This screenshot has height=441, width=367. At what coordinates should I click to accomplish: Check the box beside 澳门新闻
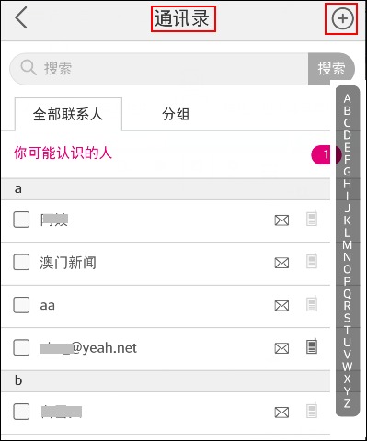[x=21, y=262]
